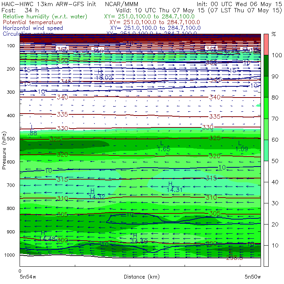Select the 'Init: 00 UTC Wed 06 May 15' text
The image size is (284, 284).
tap(239, 4)
